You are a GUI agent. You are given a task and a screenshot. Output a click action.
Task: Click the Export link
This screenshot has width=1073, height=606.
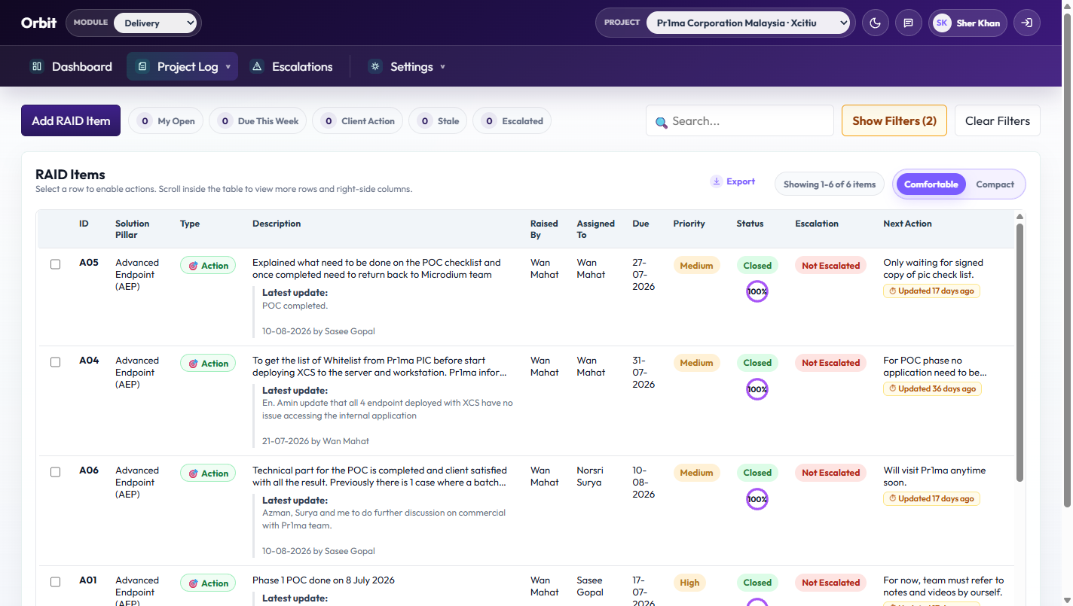732,181
